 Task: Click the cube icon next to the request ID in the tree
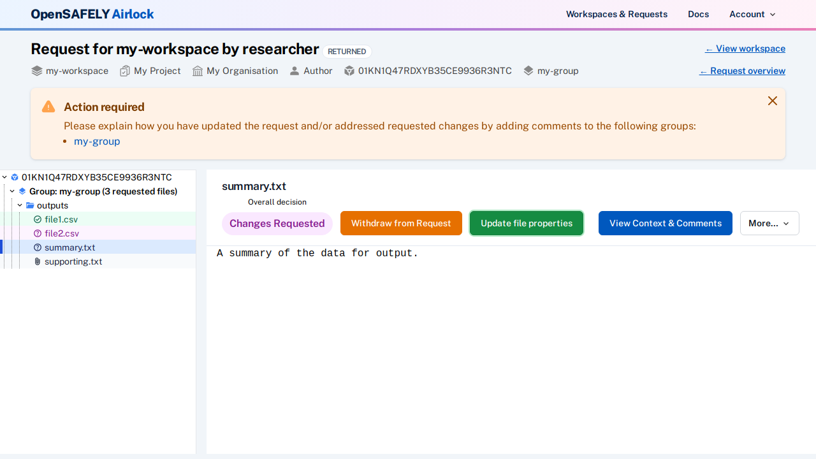pos(15,177)
